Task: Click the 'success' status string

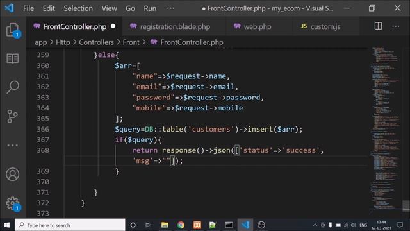Action: (x=302, y=150)
